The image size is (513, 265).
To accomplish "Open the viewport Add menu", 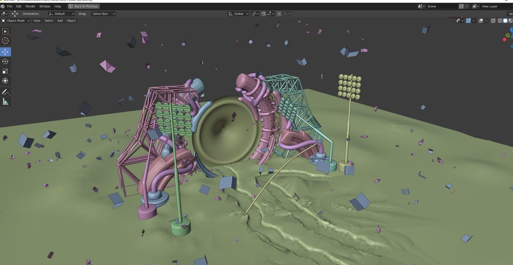I will point(60,21).
